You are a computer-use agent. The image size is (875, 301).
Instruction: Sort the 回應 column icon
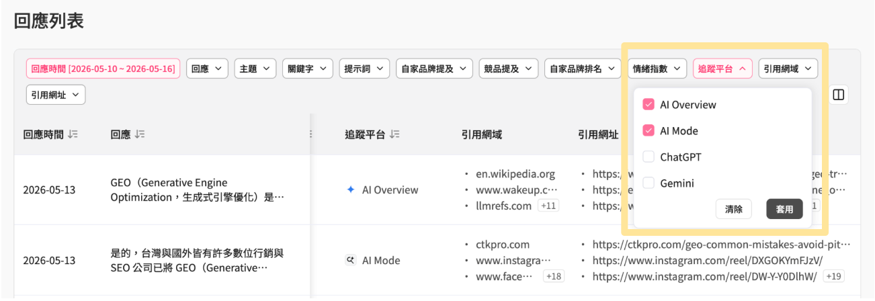[x=140, y=134]
